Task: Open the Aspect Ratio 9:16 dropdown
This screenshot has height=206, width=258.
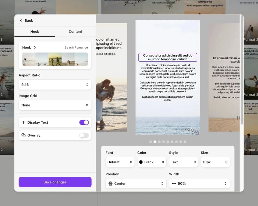Action: [55, 84]
